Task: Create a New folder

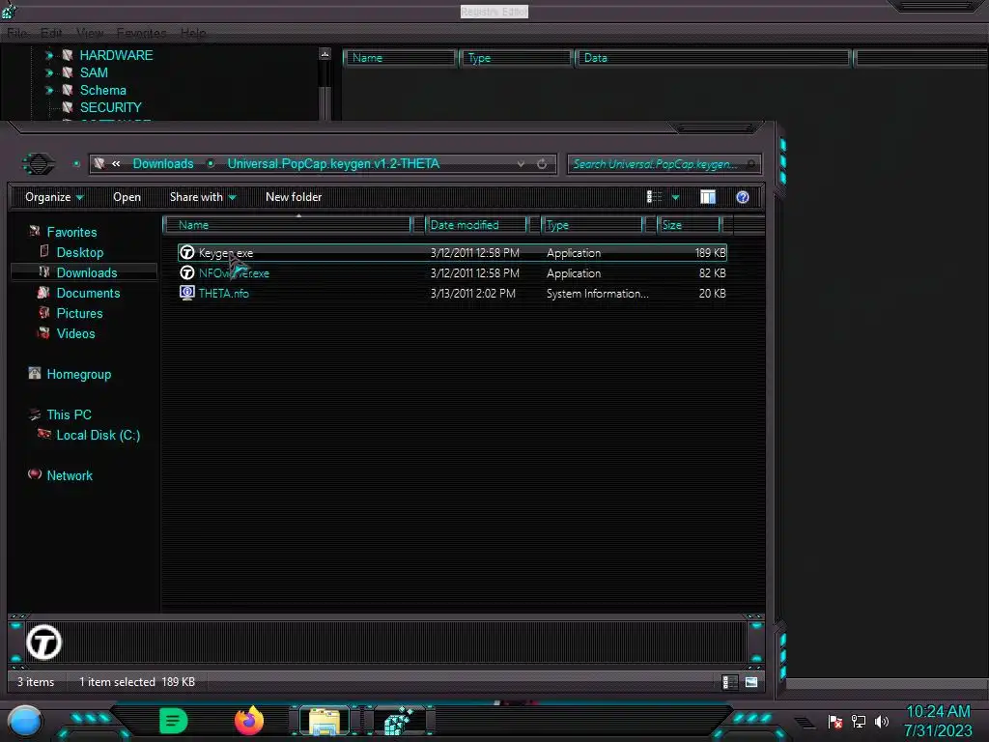Action: (294, 197)
